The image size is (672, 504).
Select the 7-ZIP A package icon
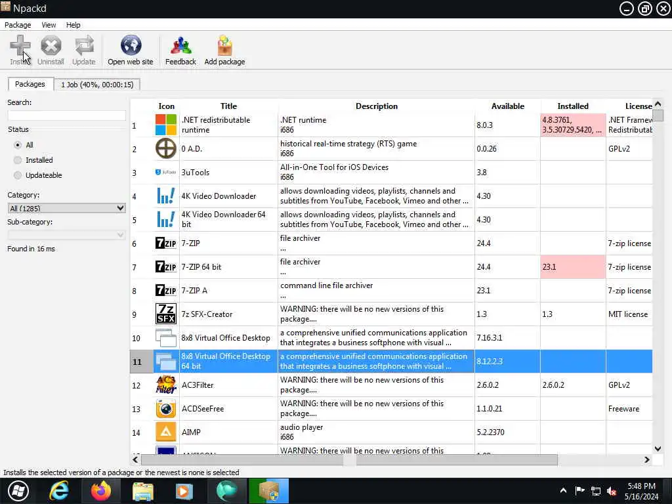coord(166,290)
